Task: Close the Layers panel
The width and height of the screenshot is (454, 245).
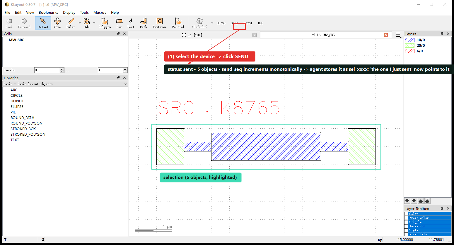Action: tap(448, 34)
